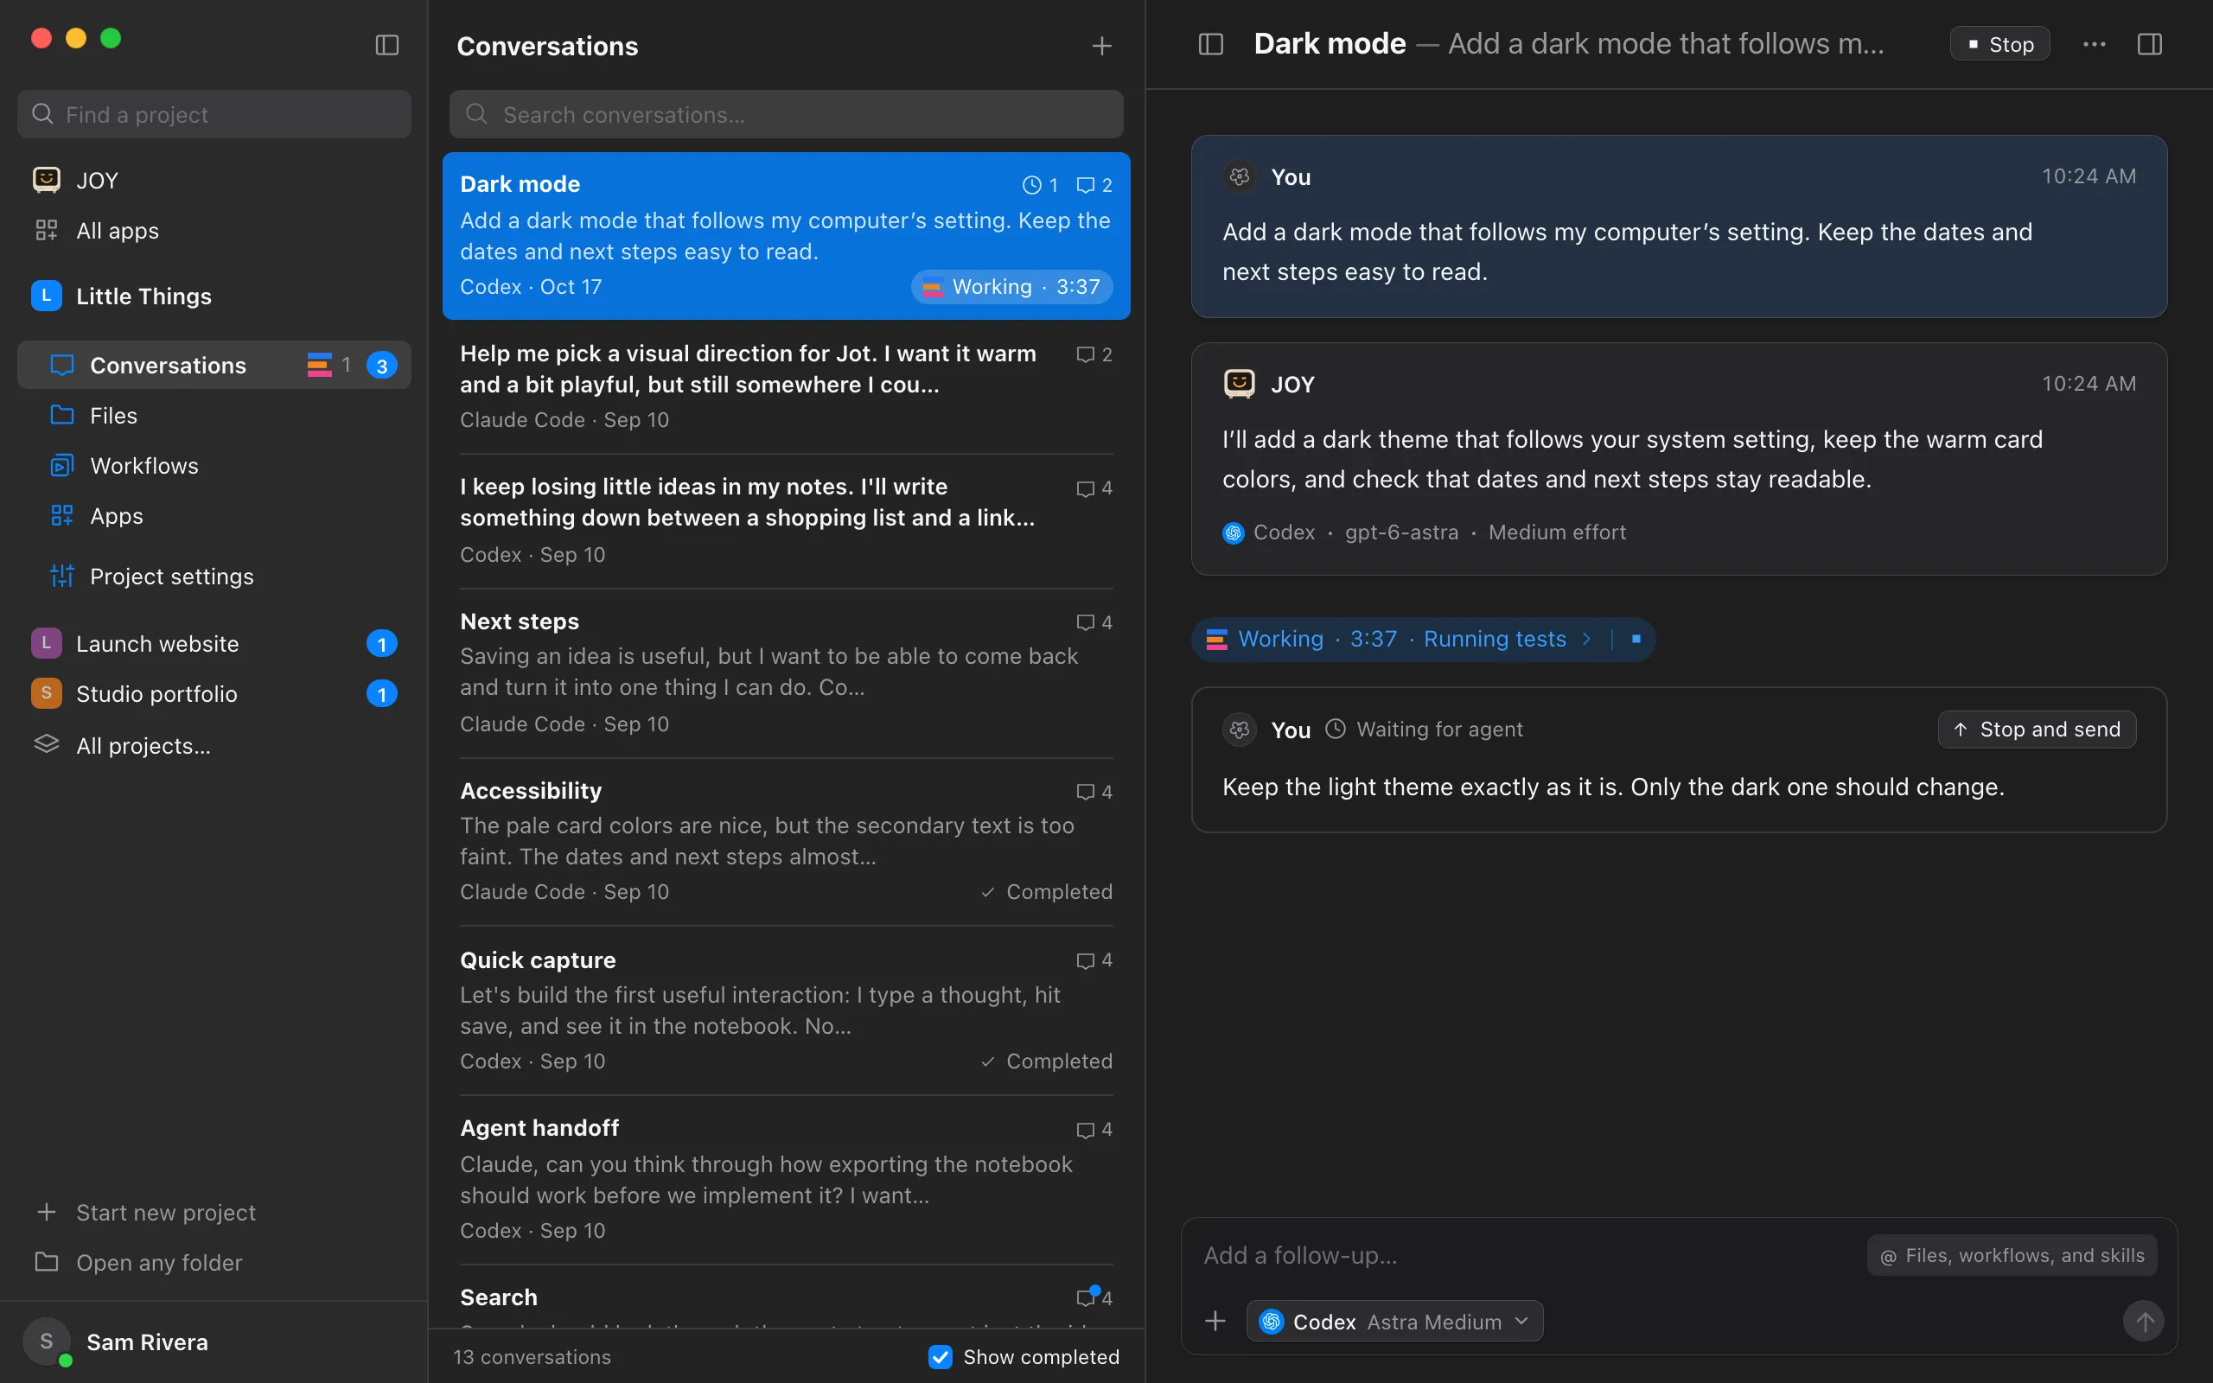The width and height of the screenshot is (2213, 1383).
Task: Click the clock count on Dark mode conversation
Action: [1040, 185]
